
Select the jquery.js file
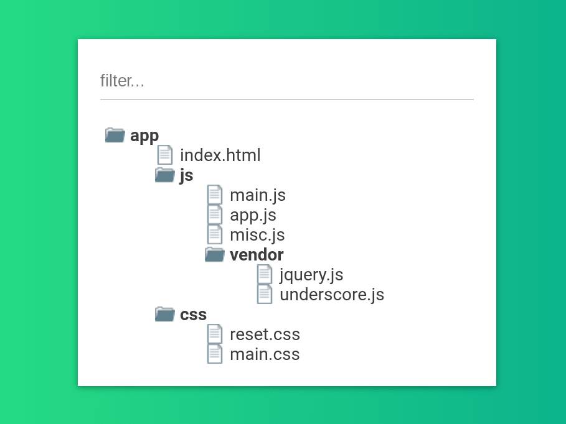(311, 274)
